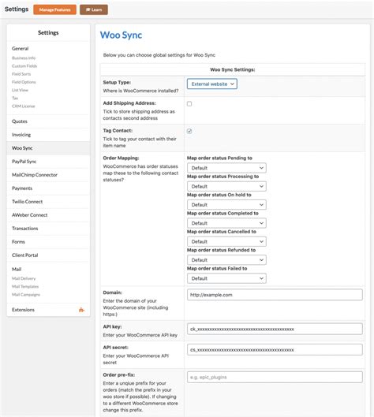Click the Woo Sync page heading
The height and width of the screenshot is (417, 374).
(x=122, y=35)
